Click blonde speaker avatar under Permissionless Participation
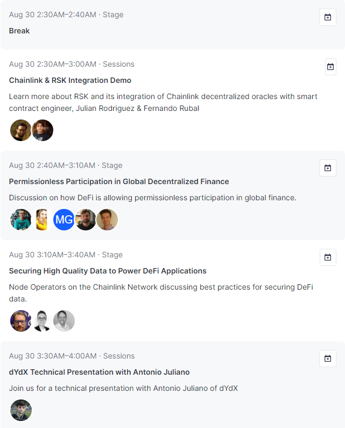Screen dimensions: 345x428 [43, 220]
